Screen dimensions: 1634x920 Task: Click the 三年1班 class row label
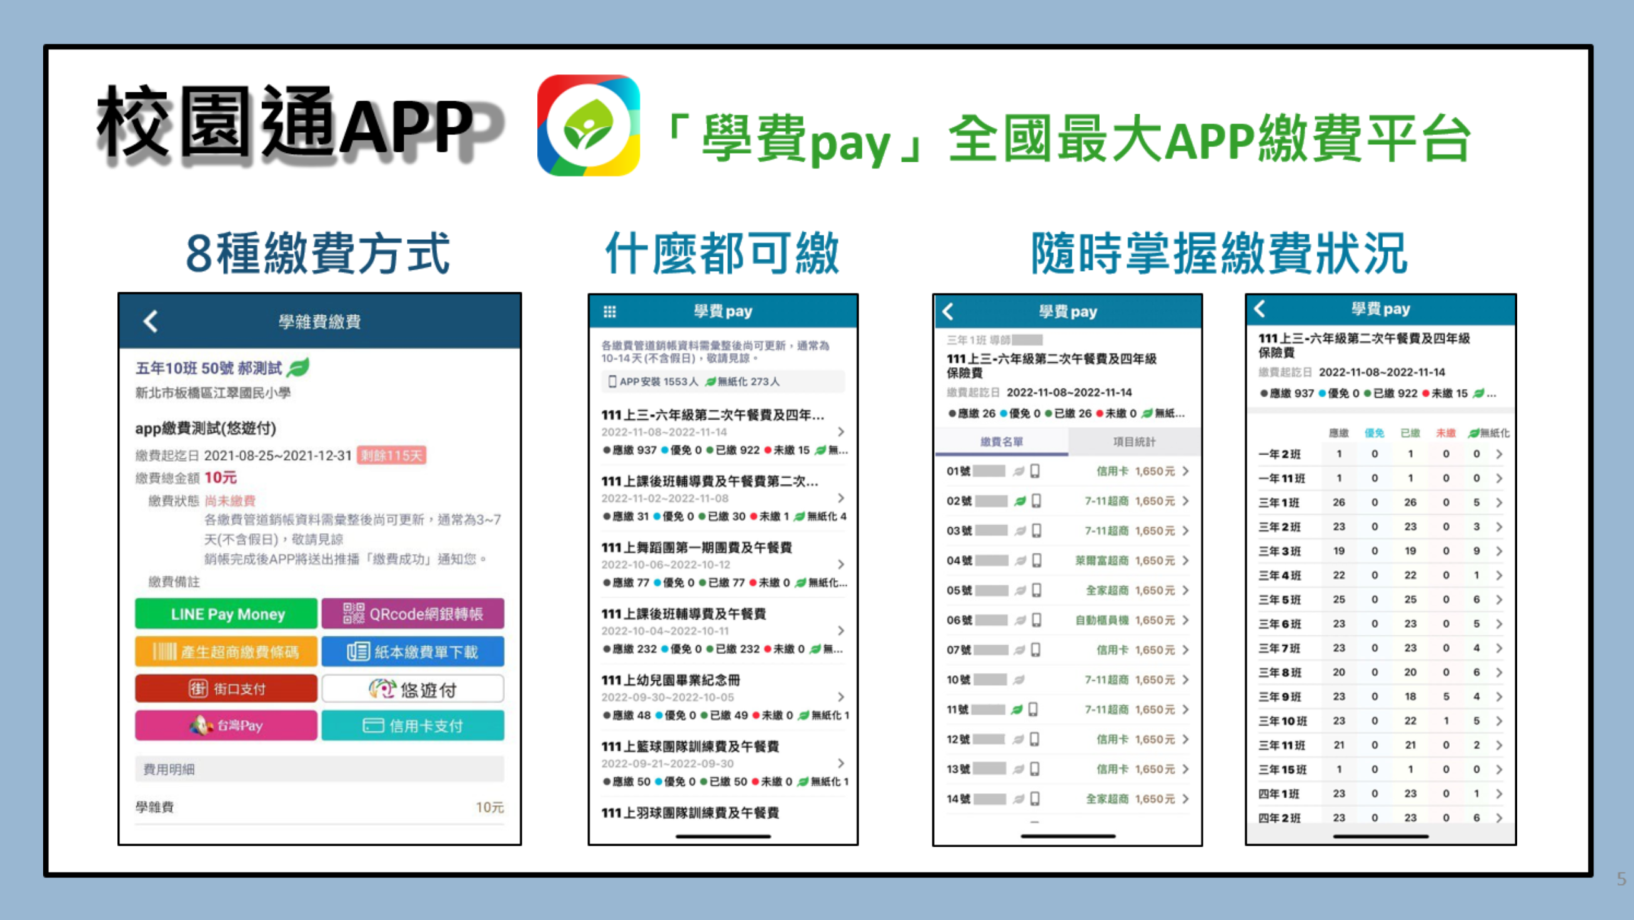(x=1279, y=503)
